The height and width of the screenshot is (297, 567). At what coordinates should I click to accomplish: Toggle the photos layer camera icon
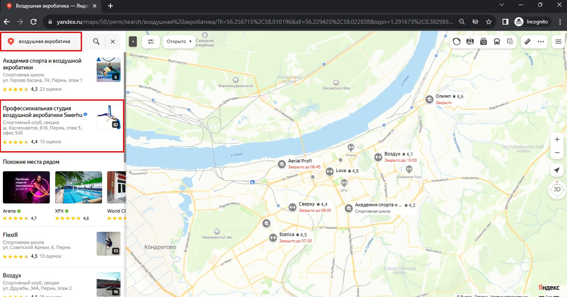click(x=483, y=41)
